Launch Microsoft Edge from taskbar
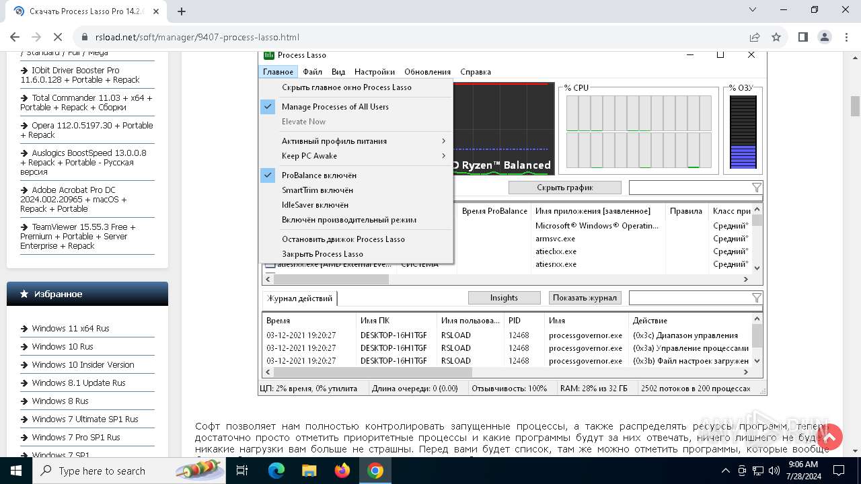The image size is (861, 484). [x=276, y=471]
